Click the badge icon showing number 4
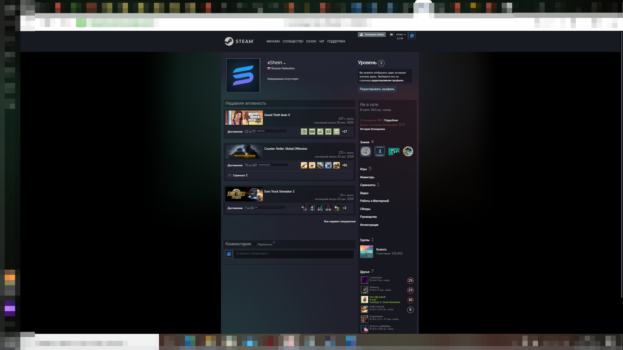 (380, 151)
